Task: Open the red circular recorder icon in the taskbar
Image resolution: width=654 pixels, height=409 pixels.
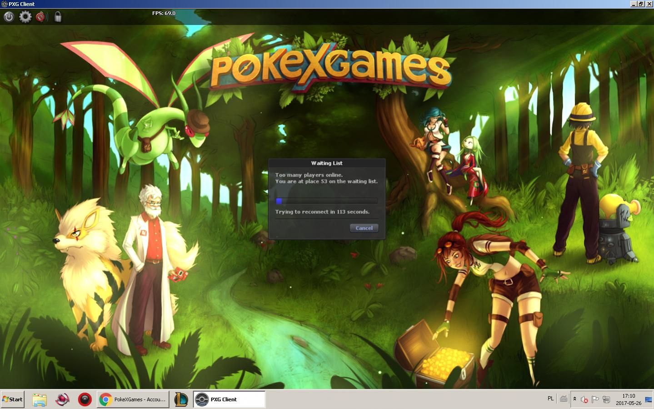Action: click(x=85, y=399)
